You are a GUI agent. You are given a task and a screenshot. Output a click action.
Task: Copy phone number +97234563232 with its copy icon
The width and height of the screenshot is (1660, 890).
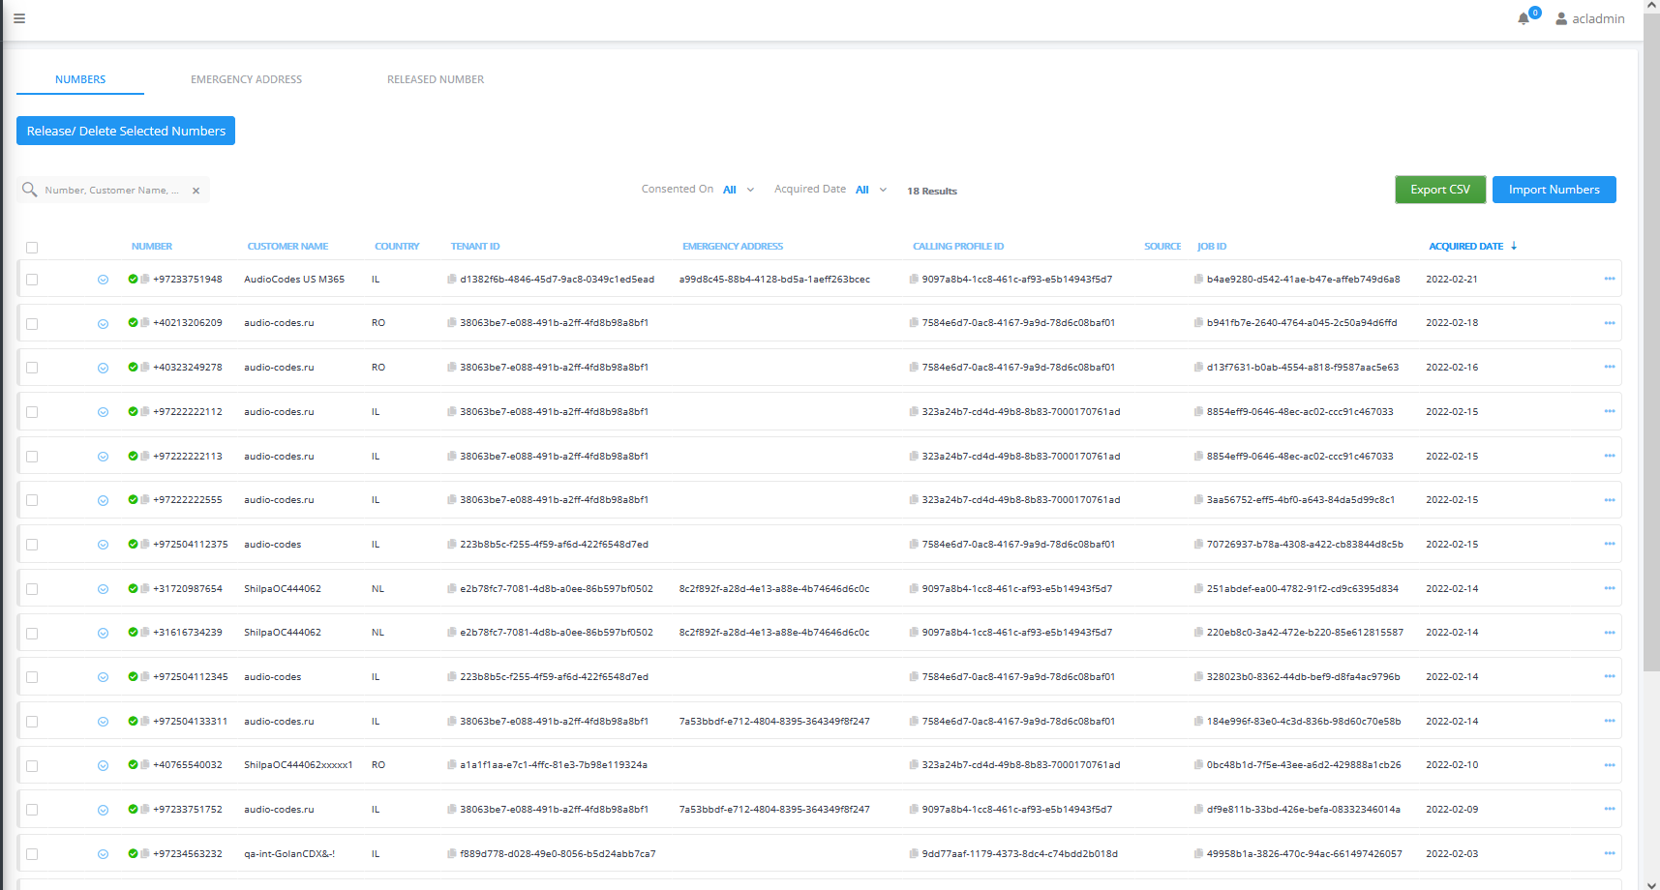[x=143, y=854]
